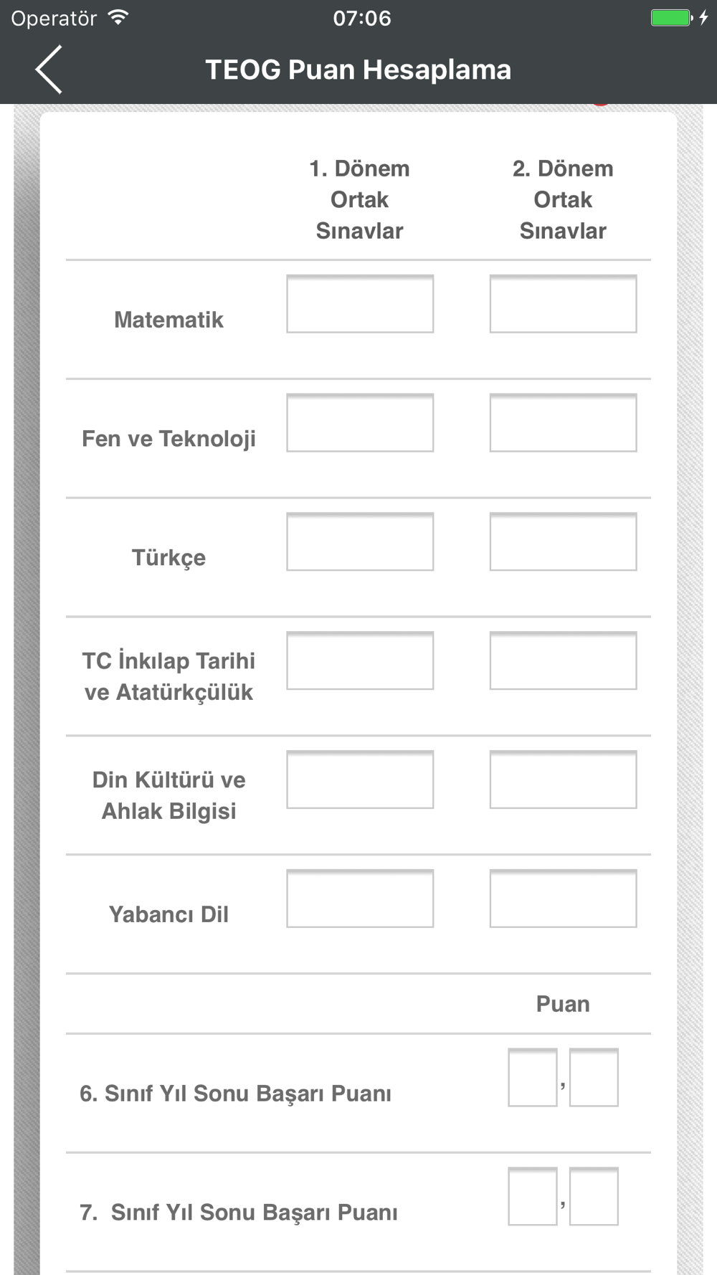Focus Yabancı Dil 2. Dönem field
This screenshot has height=1275, width=717.
point(563,899)
